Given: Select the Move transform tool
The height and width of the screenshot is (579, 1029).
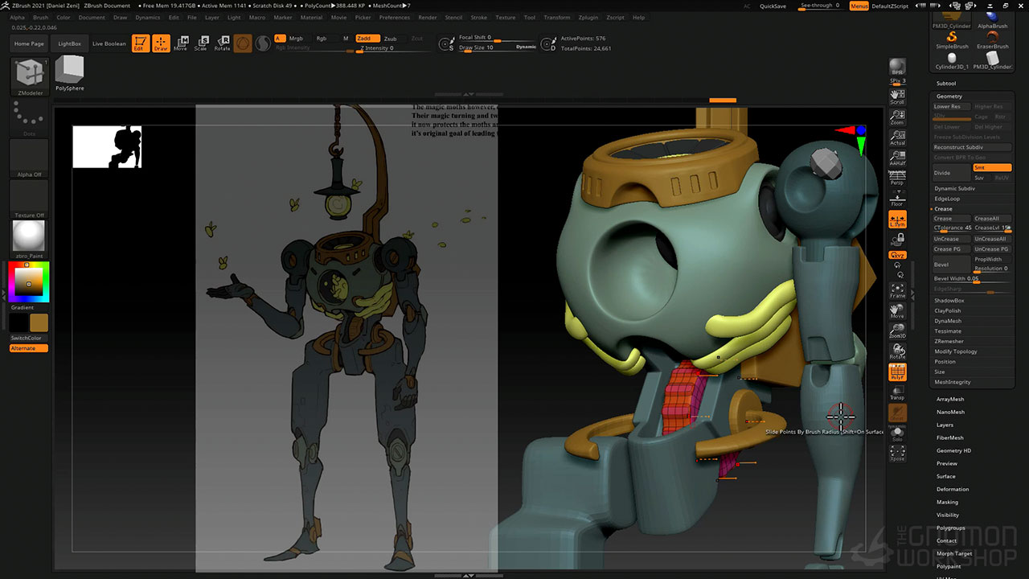Looking at the screenshot, I should pos(181,43).
